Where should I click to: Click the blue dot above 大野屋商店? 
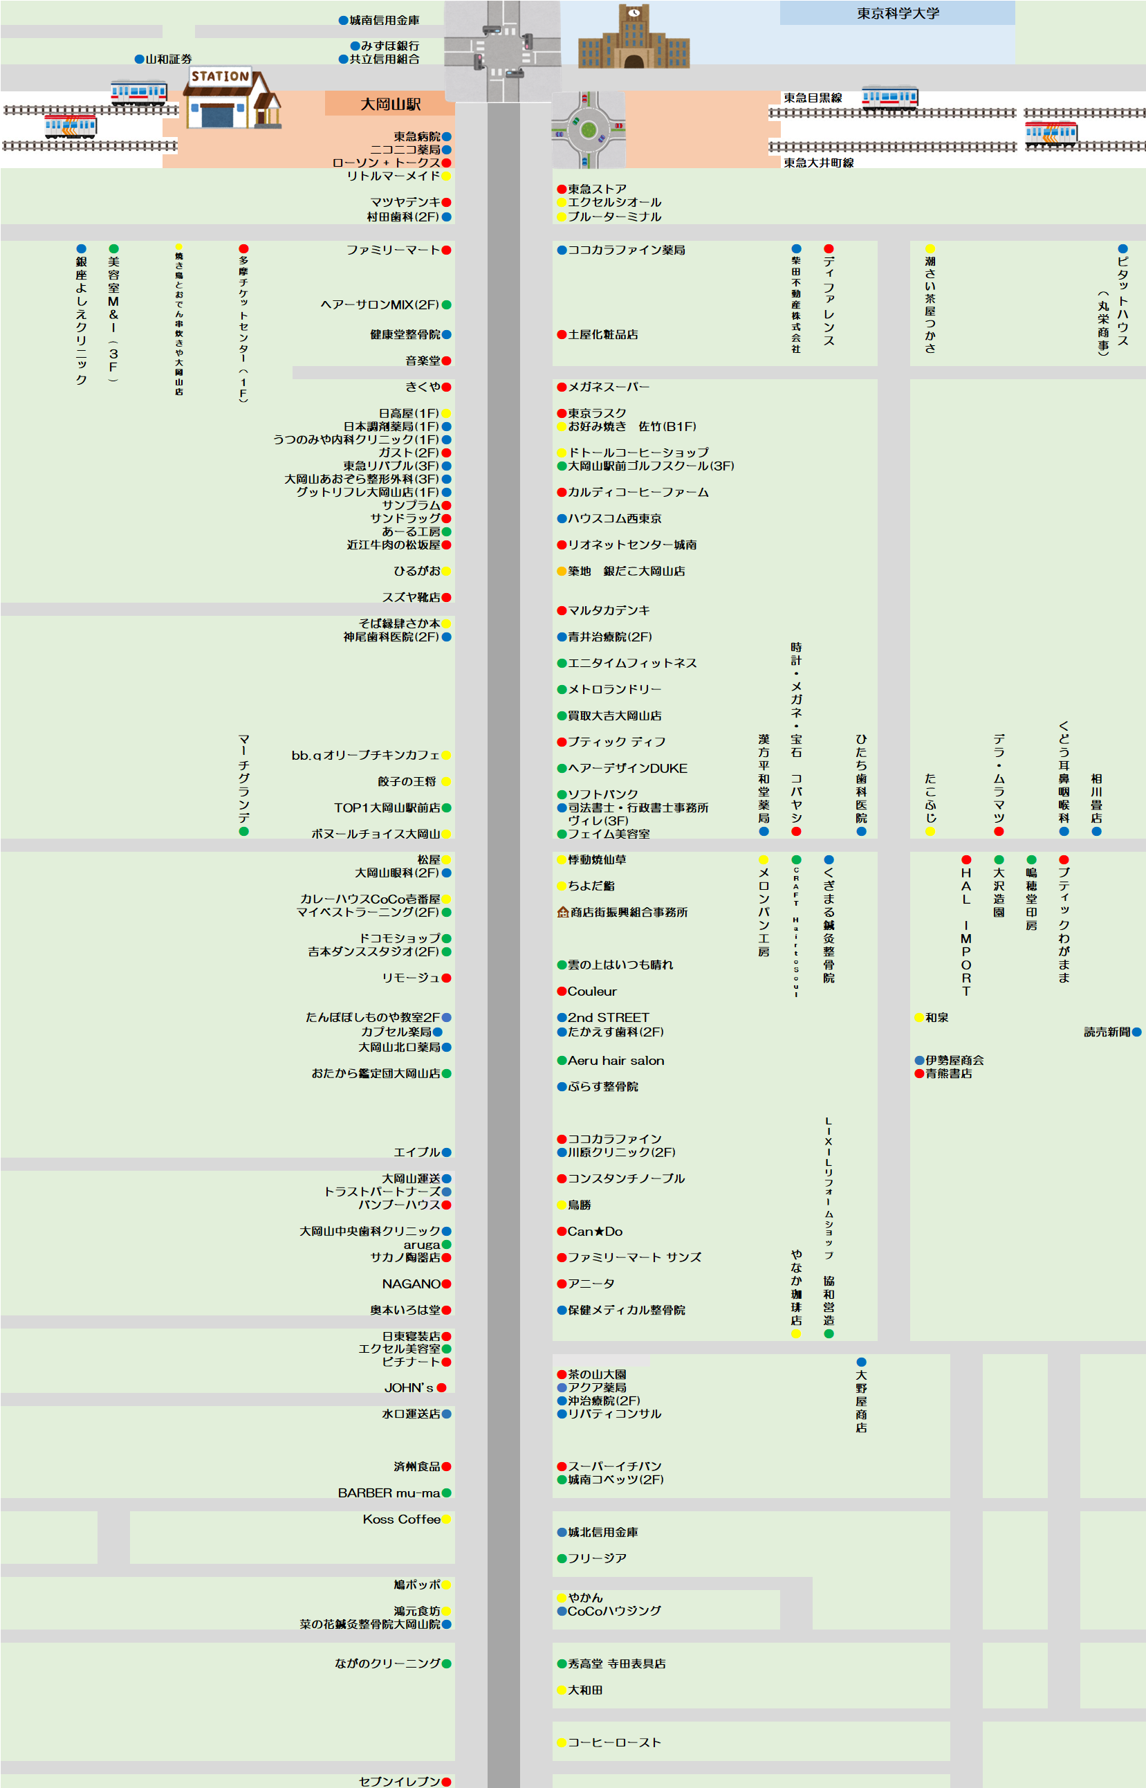tap(861, 1362)
